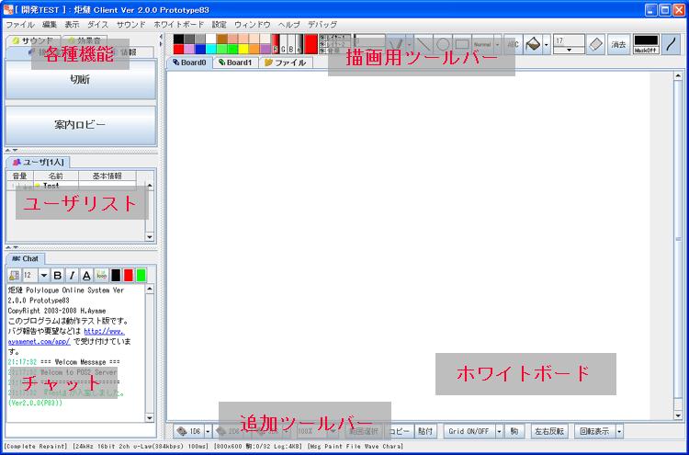Click the chat bold B icon
Viewport: 689px width, 455px height.
[x=57, y=276]
